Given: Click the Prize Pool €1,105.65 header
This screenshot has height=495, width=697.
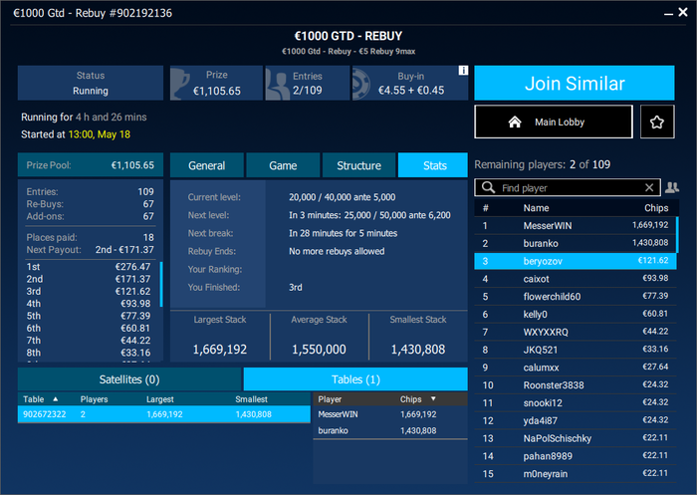Looking at the screenshot, I should coord(91,165).
